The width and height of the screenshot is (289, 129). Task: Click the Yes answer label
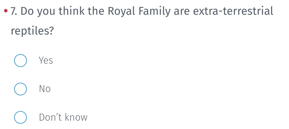tap(46, 60)
